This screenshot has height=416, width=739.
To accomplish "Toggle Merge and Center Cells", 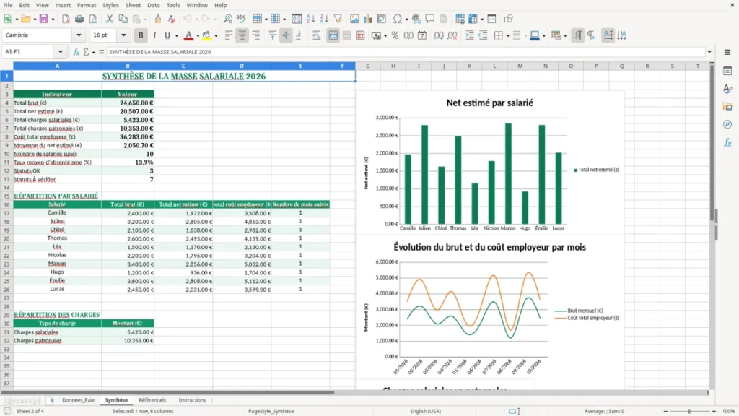I will point(333,35).
